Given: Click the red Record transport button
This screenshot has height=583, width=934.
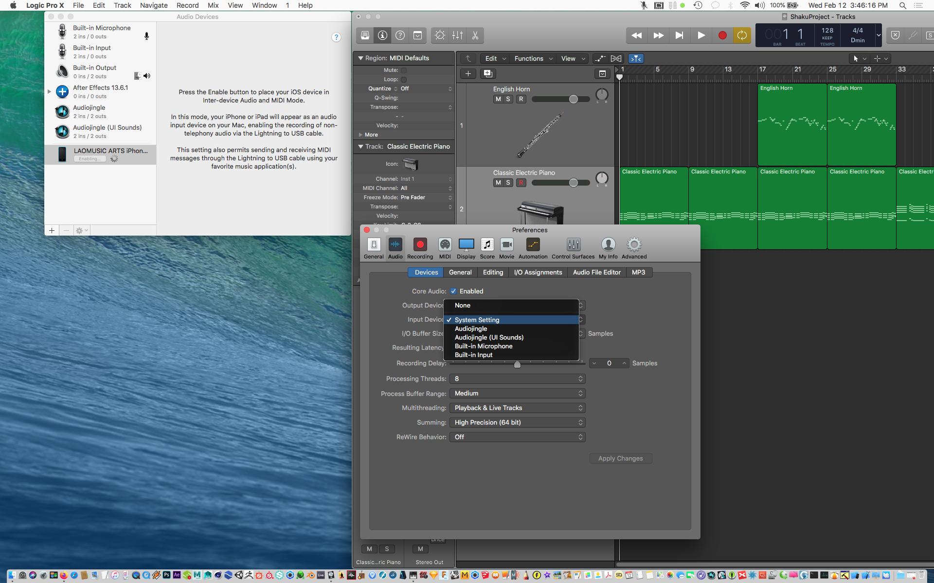Looking at the screenshot, I should pos(722,35).
